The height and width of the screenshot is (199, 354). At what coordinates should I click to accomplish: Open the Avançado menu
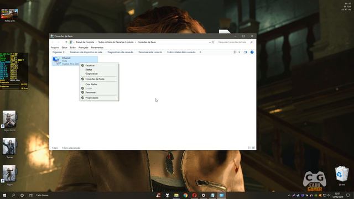tap(84, 48)
